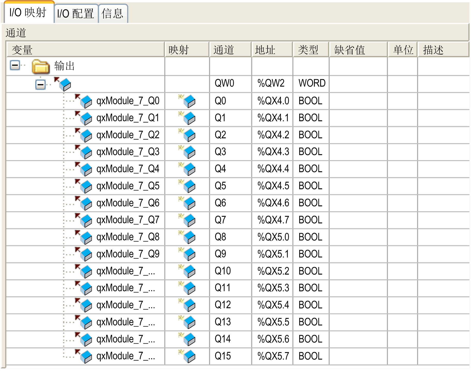The width and height of the screenshot is (471, 383).
Task: Select the qxModule_7_Q2 variable row
Action: [128, 135]
